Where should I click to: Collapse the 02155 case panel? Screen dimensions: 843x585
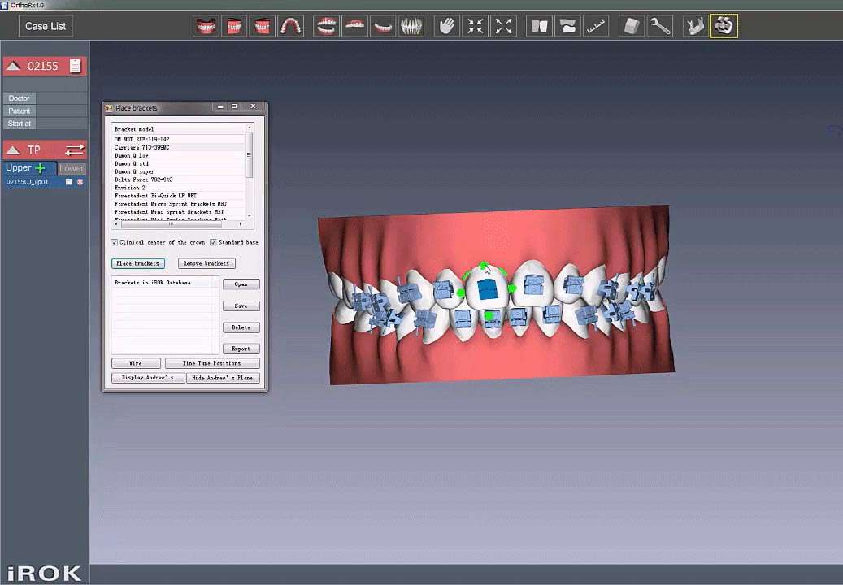coord(13,66)
